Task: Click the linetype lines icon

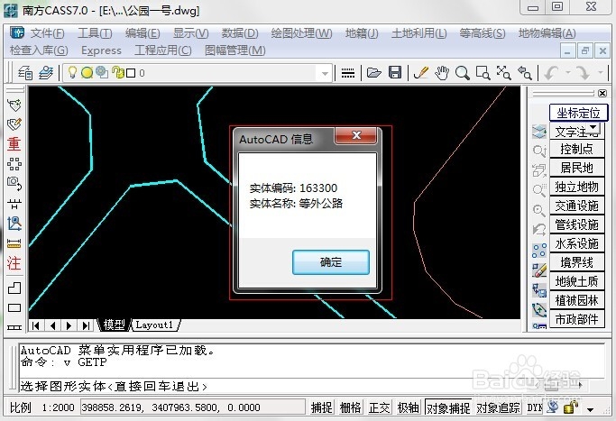Action: (347, 73)
